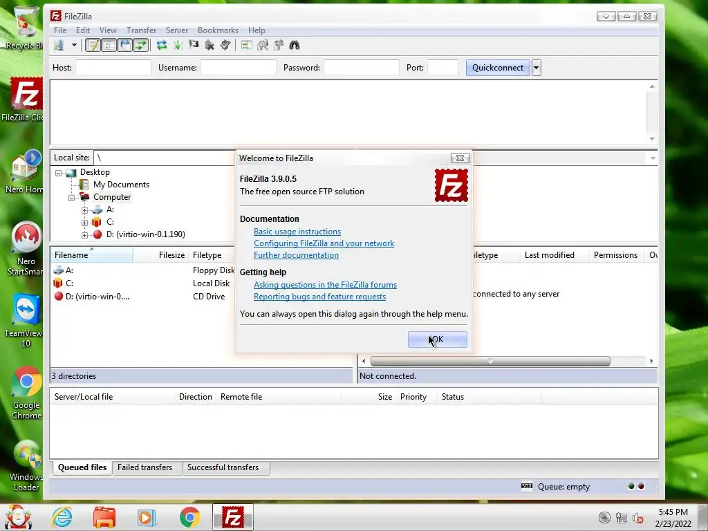Select A: Floppy Disk row in file list

[144, 270]
